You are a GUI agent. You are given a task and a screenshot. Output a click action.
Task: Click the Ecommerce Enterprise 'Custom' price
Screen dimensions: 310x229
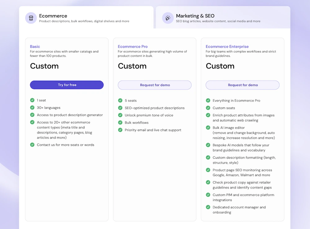point(220,66)
